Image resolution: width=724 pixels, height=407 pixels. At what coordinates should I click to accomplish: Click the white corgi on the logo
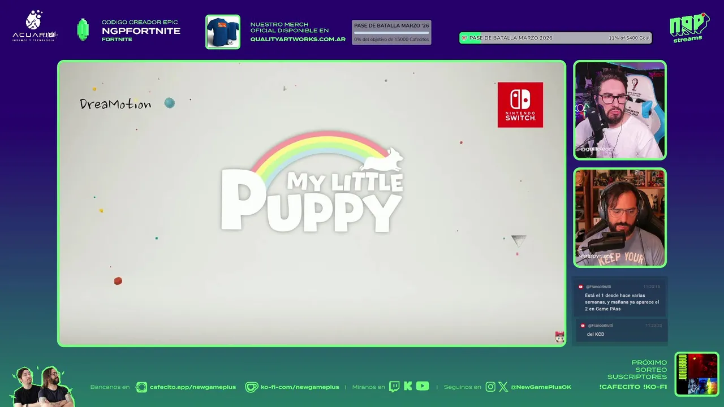[383, 160]
